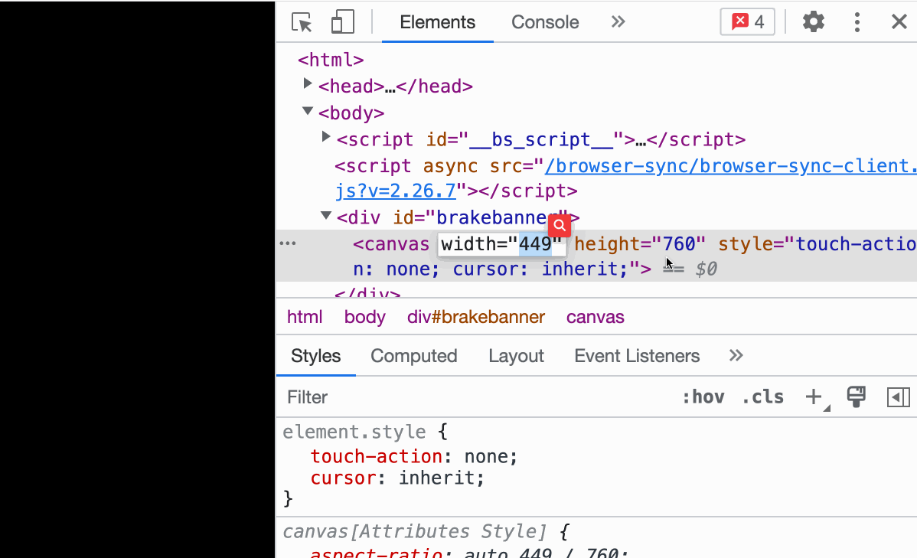Expand the __bs_script__ script node
Viewport: 917px width, 558px height.
(326, 137)
